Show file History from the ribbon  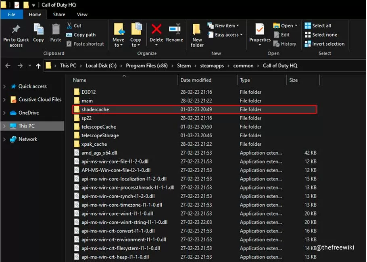pos(285,44)
